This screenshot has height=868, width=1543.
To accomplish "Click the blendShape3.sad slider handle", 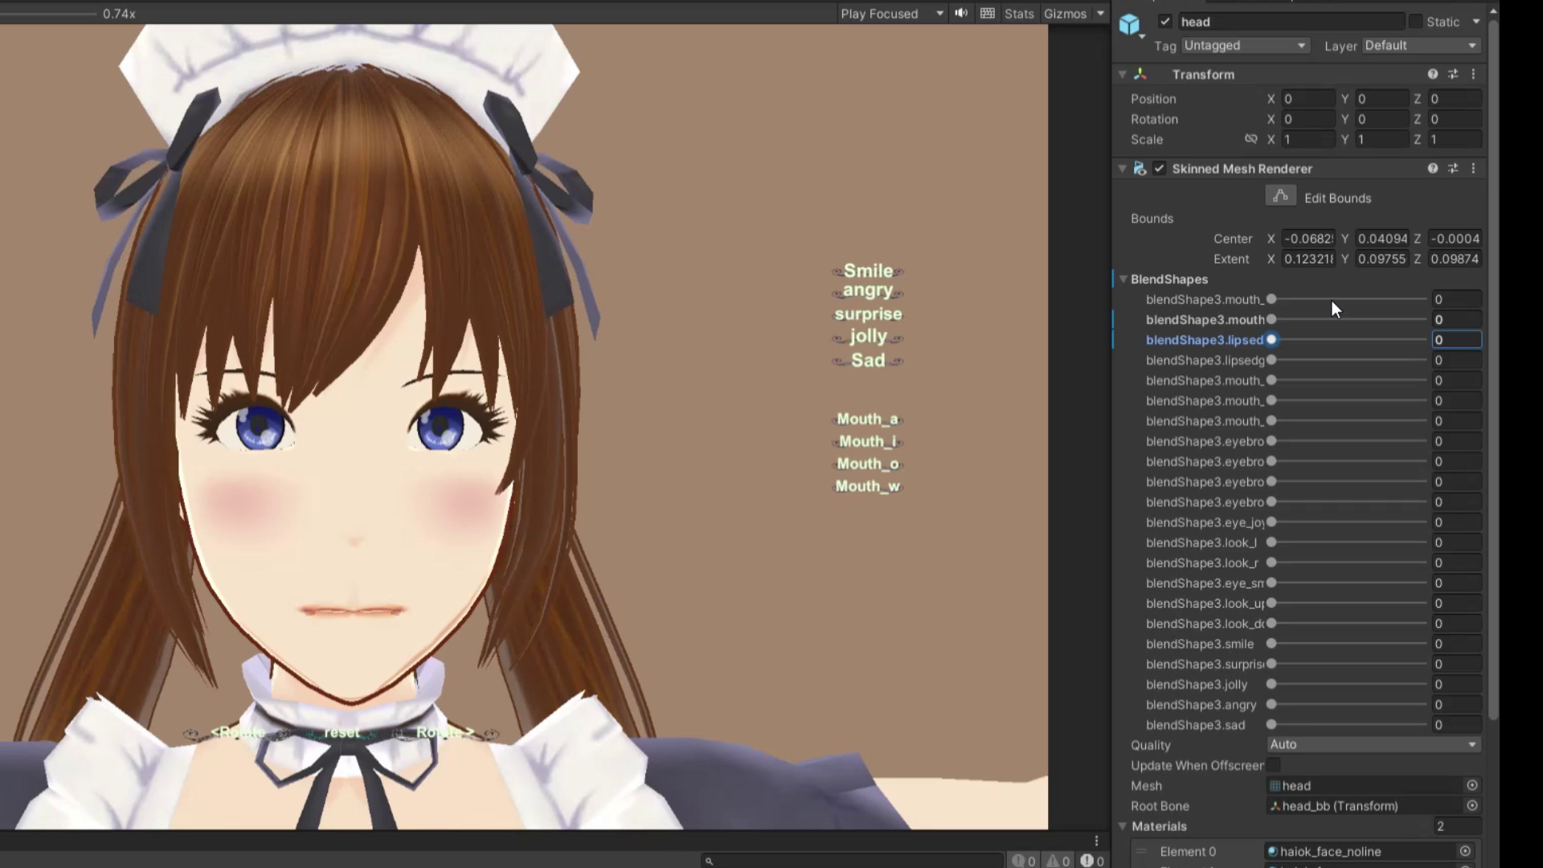I will pos(1271,724).
